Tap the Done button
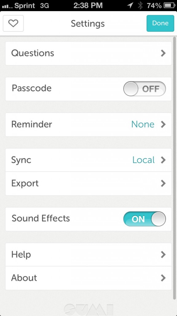Viewport: 177px width, 316px height. (x=160, y=23)
